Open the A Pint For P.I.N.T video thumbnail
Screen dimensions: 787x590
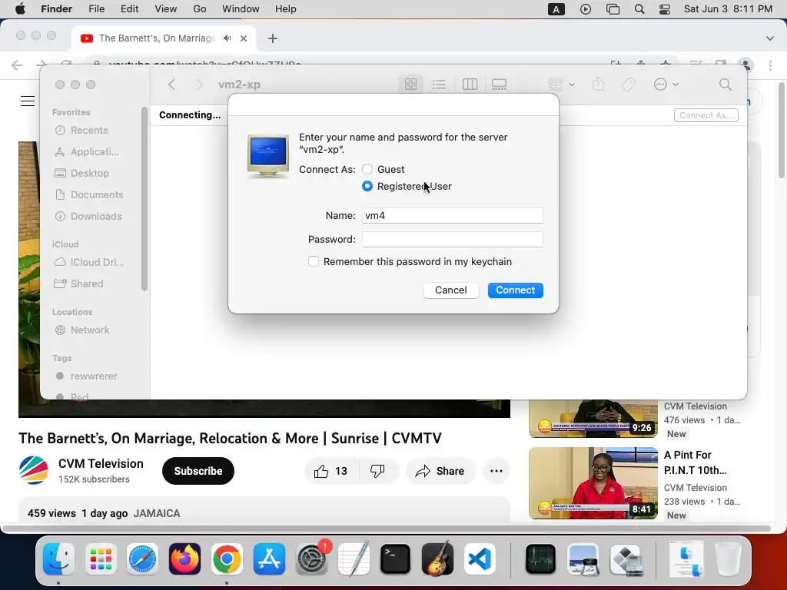click(x=593, y=483)
